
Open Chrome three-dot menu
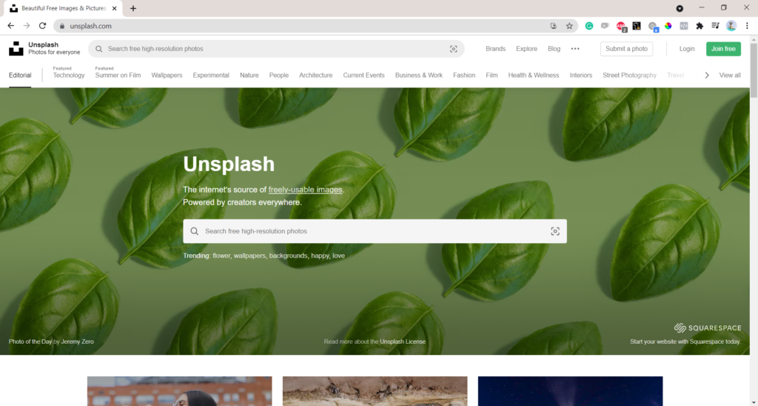pos(747,26)
